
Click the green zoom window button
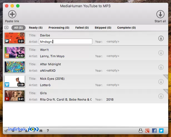click(x=18, y=6)
